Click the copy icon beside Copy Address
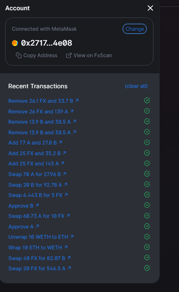Image resolution: width=179 pixels, height=292 pixels. [19, 55]
